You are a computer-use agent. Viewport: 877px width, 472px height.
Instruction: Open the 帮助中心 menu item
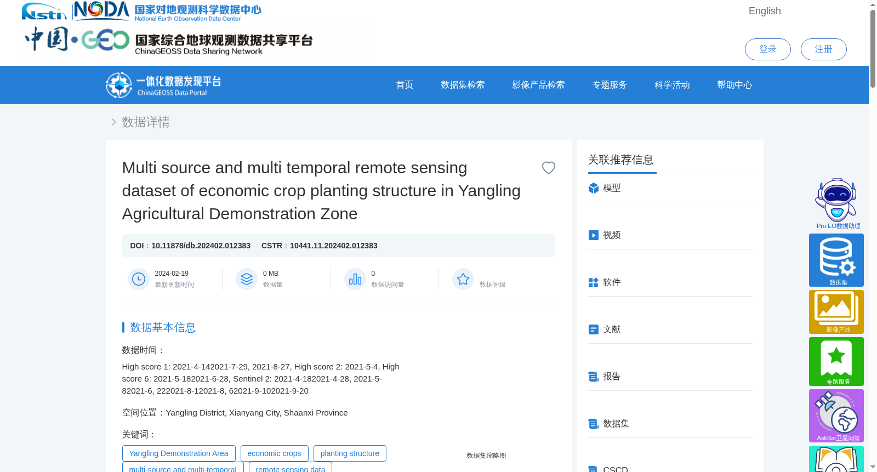(734, 85)
